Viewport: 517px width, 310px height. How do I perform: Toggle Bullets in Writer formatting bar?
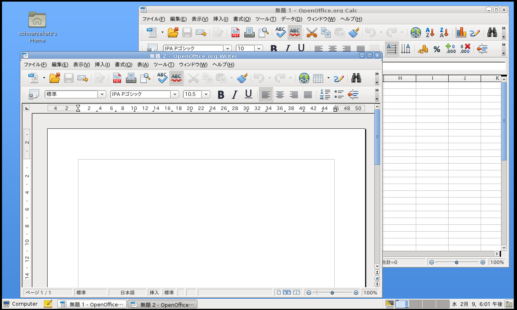point(339,94)
